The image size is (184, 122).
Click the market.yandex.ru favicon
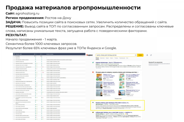click(x=93, y=112)
